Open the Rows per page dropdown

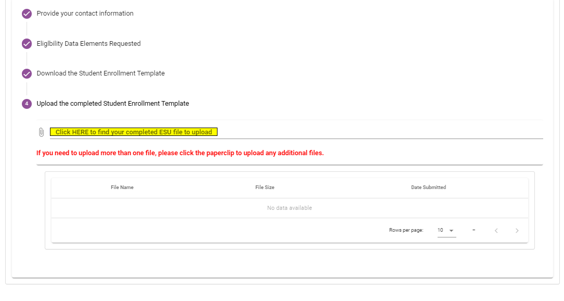446,230
